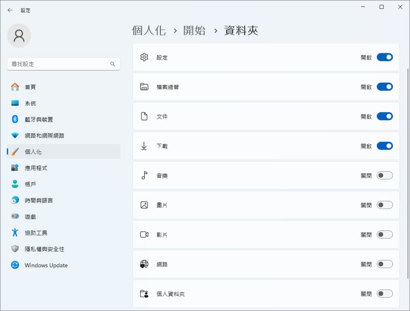Open 隱私權與安全性 settings
This screenshot has height=311, width=410.
pos(63,249)
